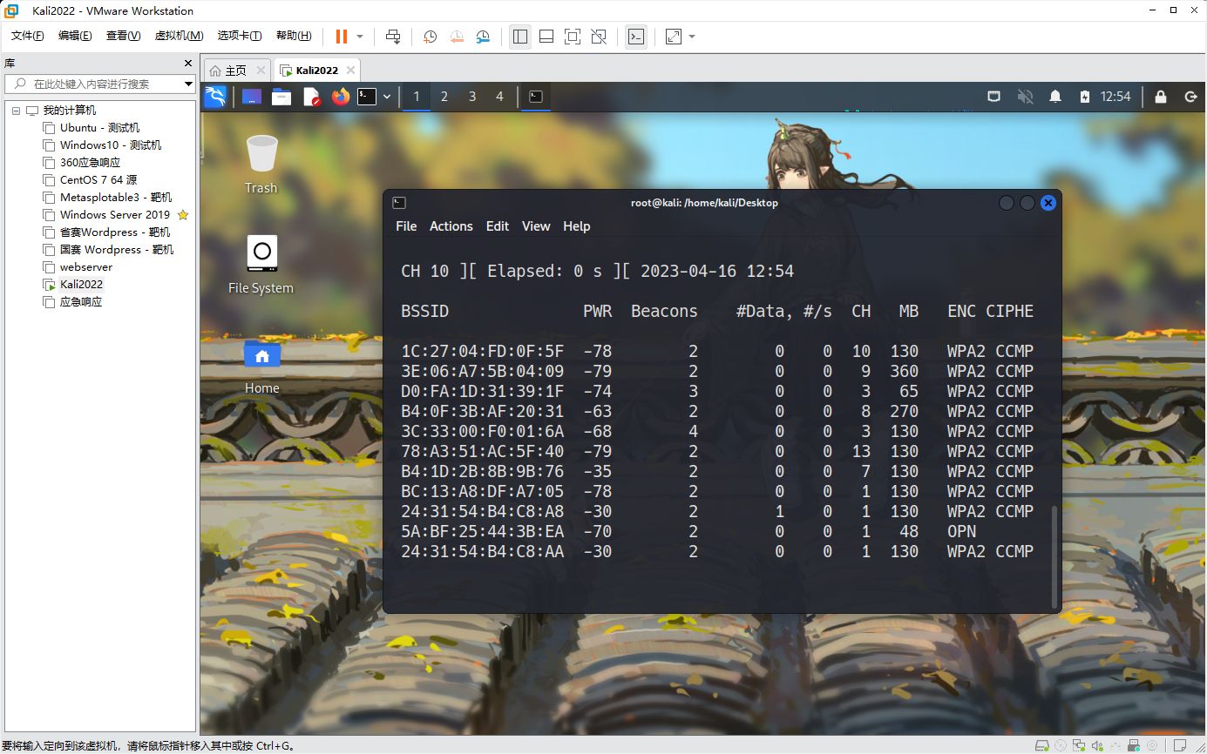
Task: Toggle the VMware console view button
Action: tap(636, 37)
